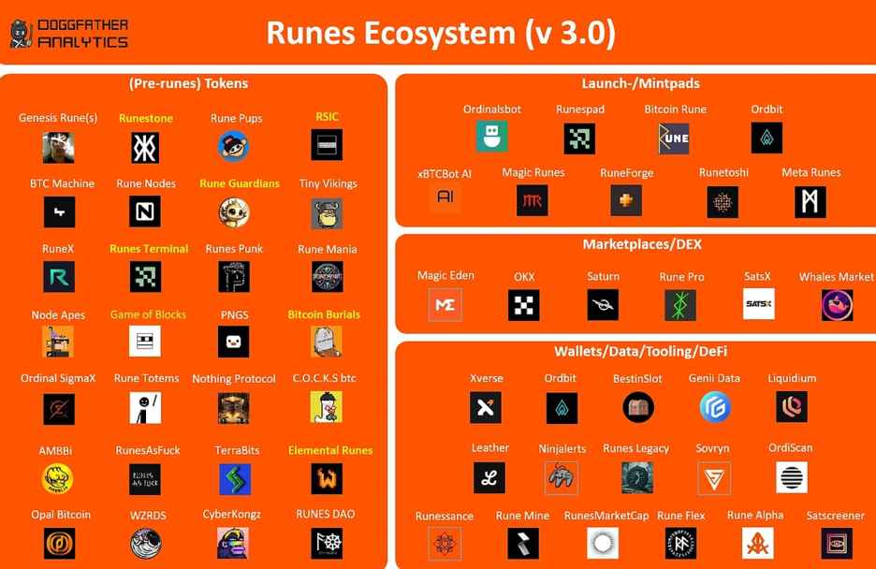Viewport: 876px width, 569px height.
Task: Select the Ninjalerts icon
Action: click(x=562, y=477)
